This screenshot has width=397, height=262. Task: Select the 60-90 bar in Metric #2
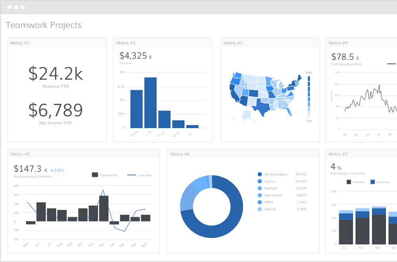click(x=178, y=124)
